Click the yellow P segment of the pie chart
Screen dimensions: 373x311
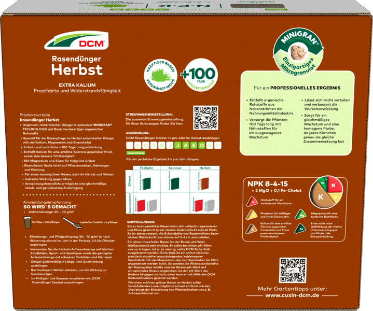point(336,197)
